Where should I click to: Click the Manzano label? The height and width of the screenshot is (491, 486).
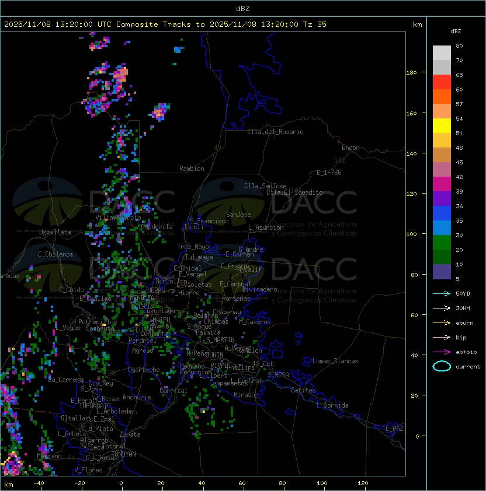49,456
